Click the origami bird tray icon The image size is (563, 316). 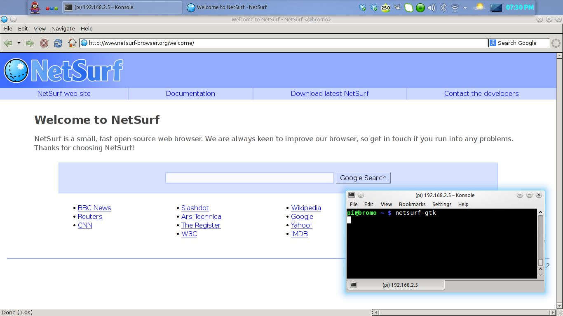pyautogui.click(x=397, y=7)
